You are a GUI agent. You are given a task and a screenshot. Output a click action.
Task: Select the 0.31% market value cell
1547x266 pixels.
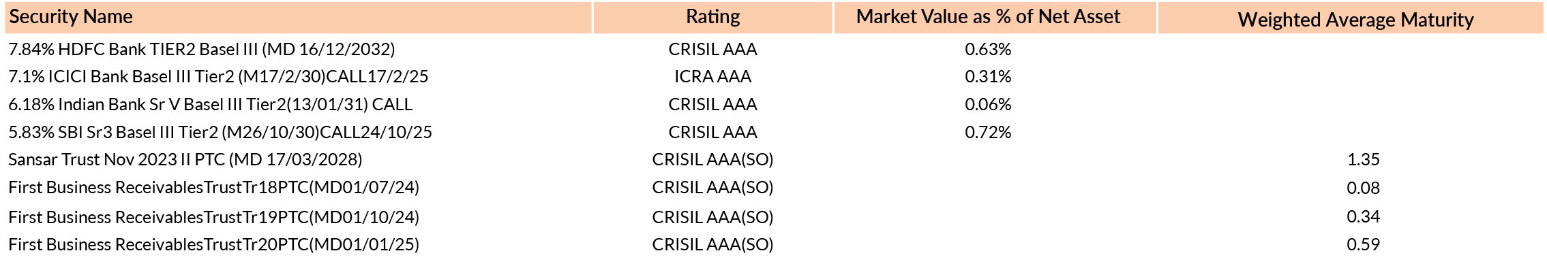[x=988, y=76]
